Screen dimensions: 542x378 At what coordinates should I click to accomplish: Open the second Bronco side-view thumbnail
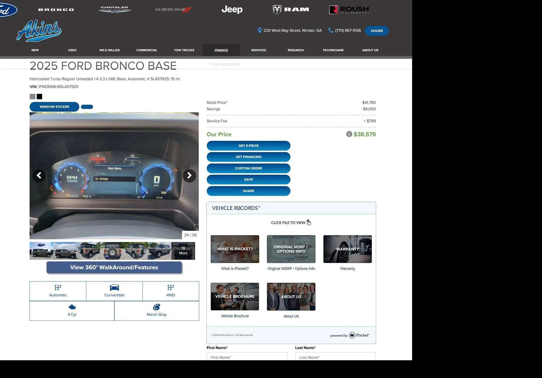coord(65,251)
